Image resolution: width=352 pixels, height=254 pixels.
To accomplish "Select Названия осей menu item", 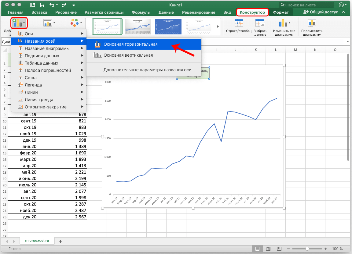I will pyautogui.click(x=49, y=41).
